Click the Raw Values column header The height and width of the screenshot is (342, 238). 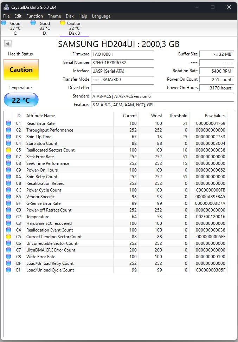coord(208,116)
